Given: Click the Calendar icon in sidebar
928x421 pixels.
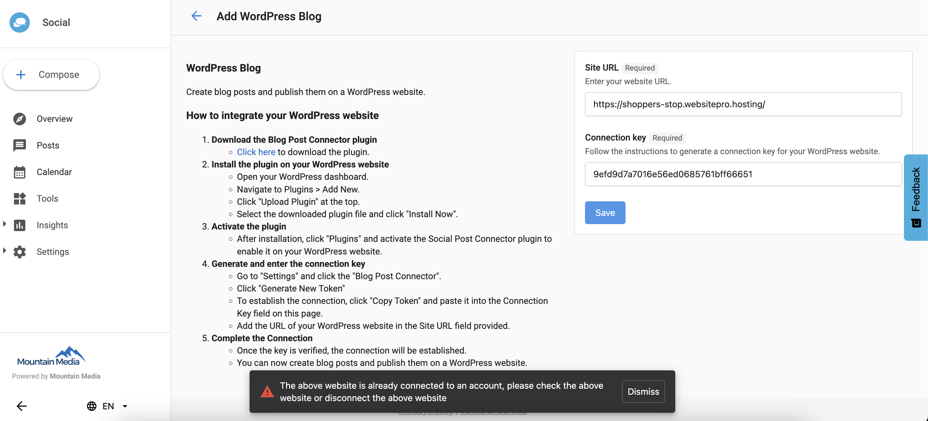Looking at the screenshot, I should [19, 172].
